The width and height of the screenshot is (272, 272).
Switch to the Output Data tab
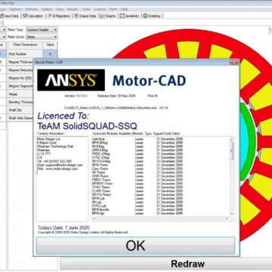click(x=85, y=16)
